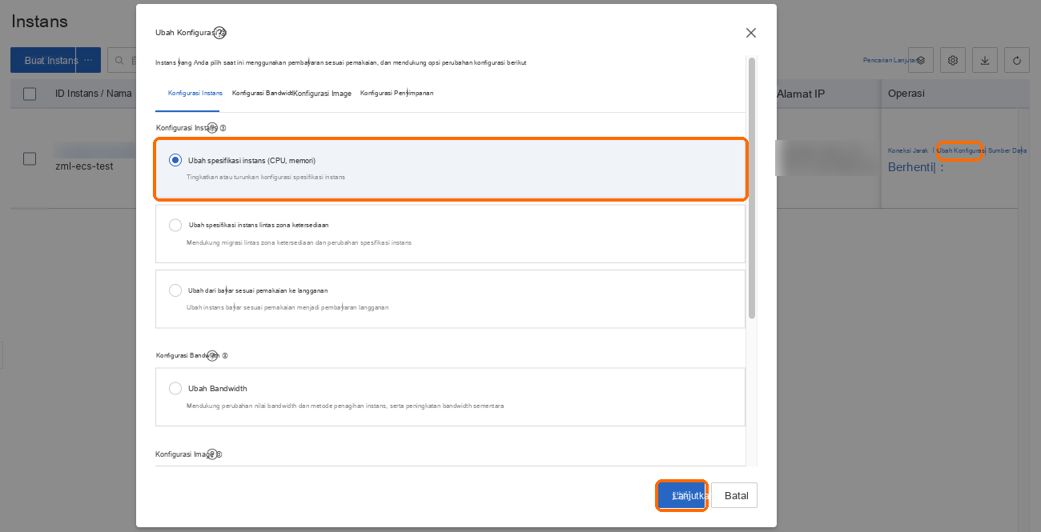
Task: Open the layers icon button in Instans toolbar
Action: pyautogui.click(x=921, y=60)
